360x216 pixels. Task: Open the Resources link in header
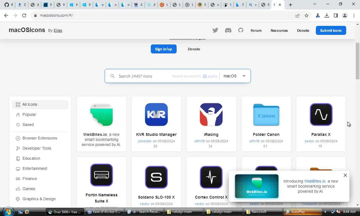279,30
